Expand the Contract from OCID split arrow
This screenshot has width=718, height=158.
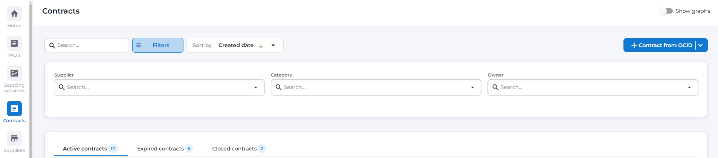tap(701, 45)
